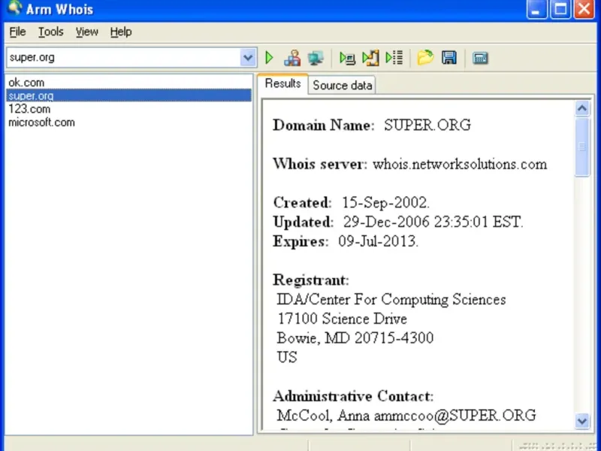Switch to the Source data tab

342,85
